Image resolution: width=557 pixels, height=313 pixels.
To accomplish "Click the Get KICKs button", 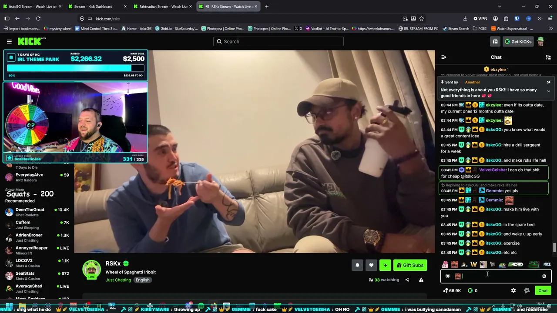I will click(x=518, y=41).
